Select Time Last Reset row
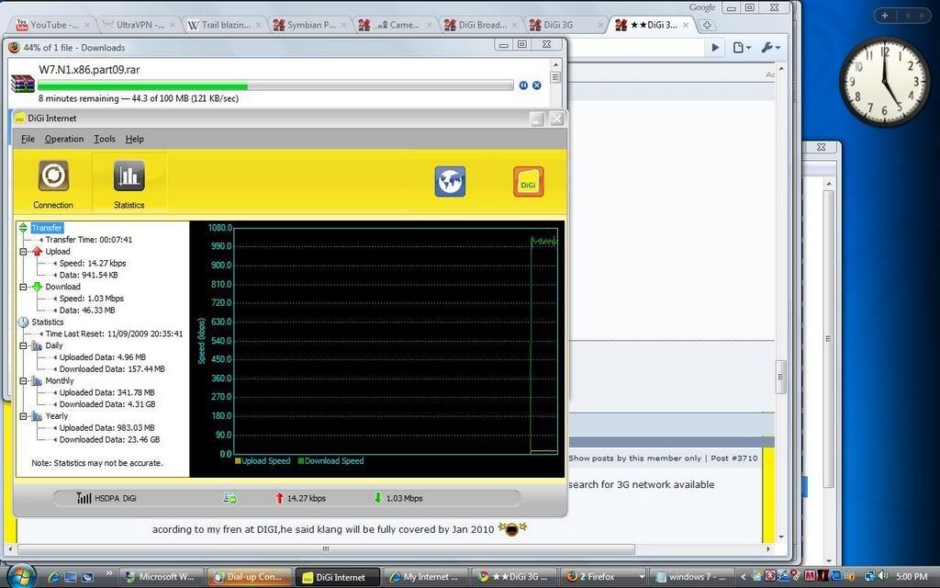This screenshot has height=588, width=940. point(114,334)
